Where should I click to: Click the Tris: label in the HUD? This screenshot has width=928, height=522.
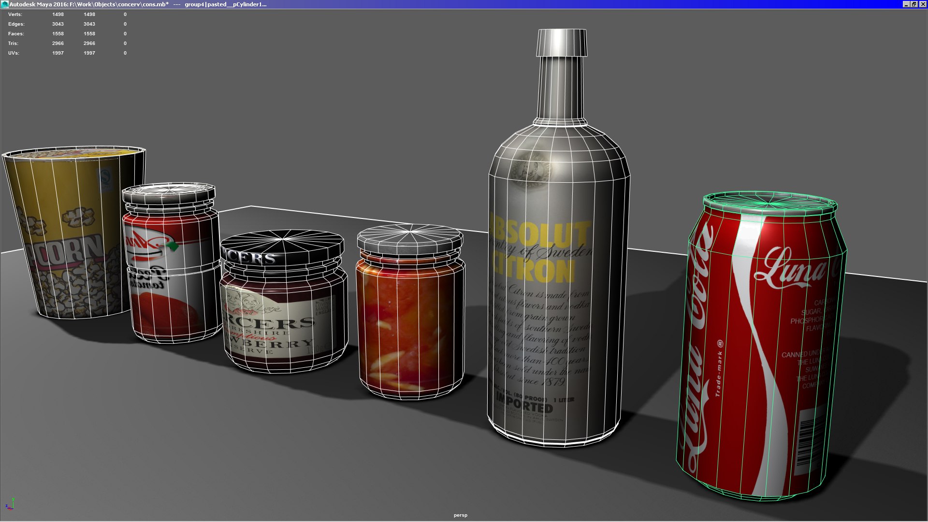click(13, 43)
